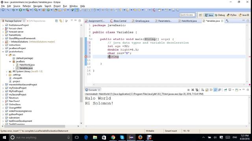The width and height of the screenshot is (252, 141).
Task: Click the Quick Access search field
Action: [x=187, y=15]
